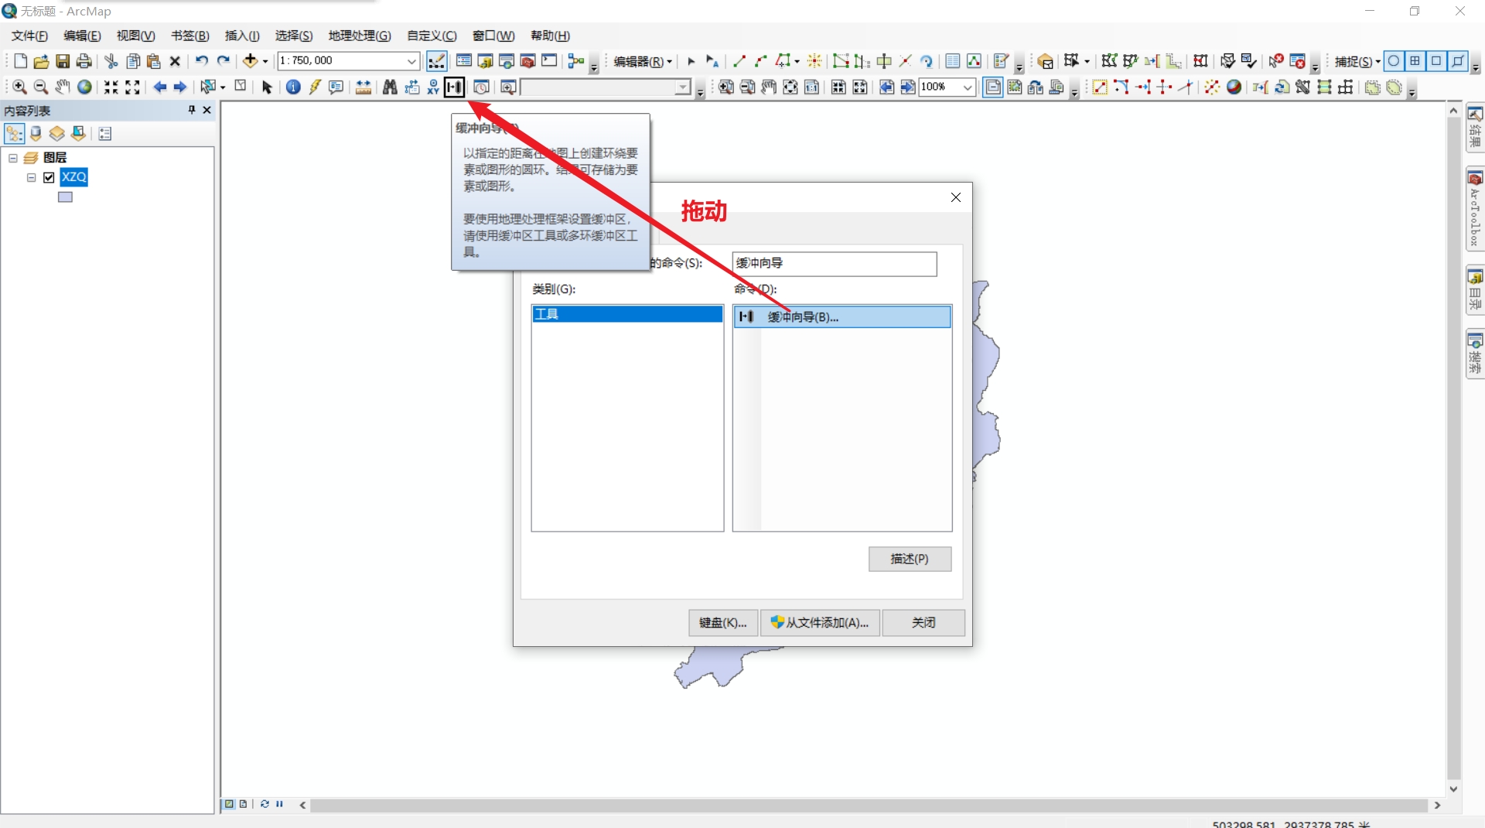The height and width of the screenshot is (828, 1485).
Task: Click the 关闭 button in dialog
Action: pos(923,623)
